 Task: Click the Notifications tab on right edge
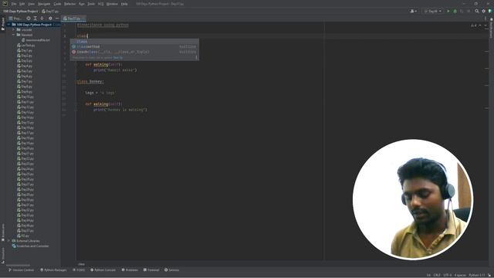tap(492, 29)
